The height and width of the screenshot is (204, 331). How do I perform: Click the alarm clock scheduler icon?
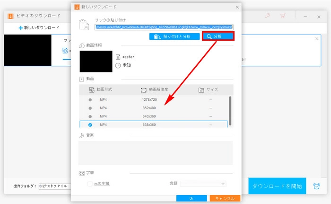click(x=316, y=186)
